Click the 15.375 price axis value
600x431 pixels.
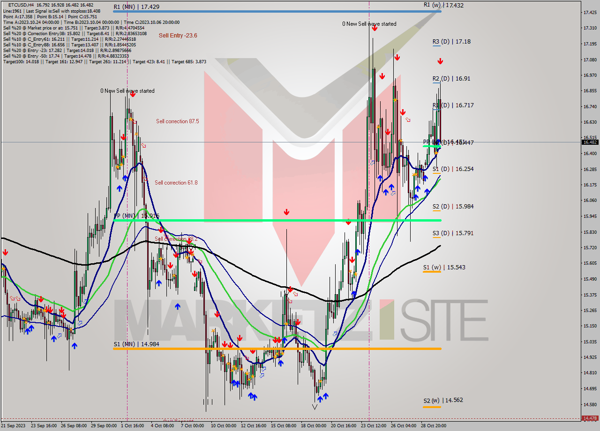point(590,295)
